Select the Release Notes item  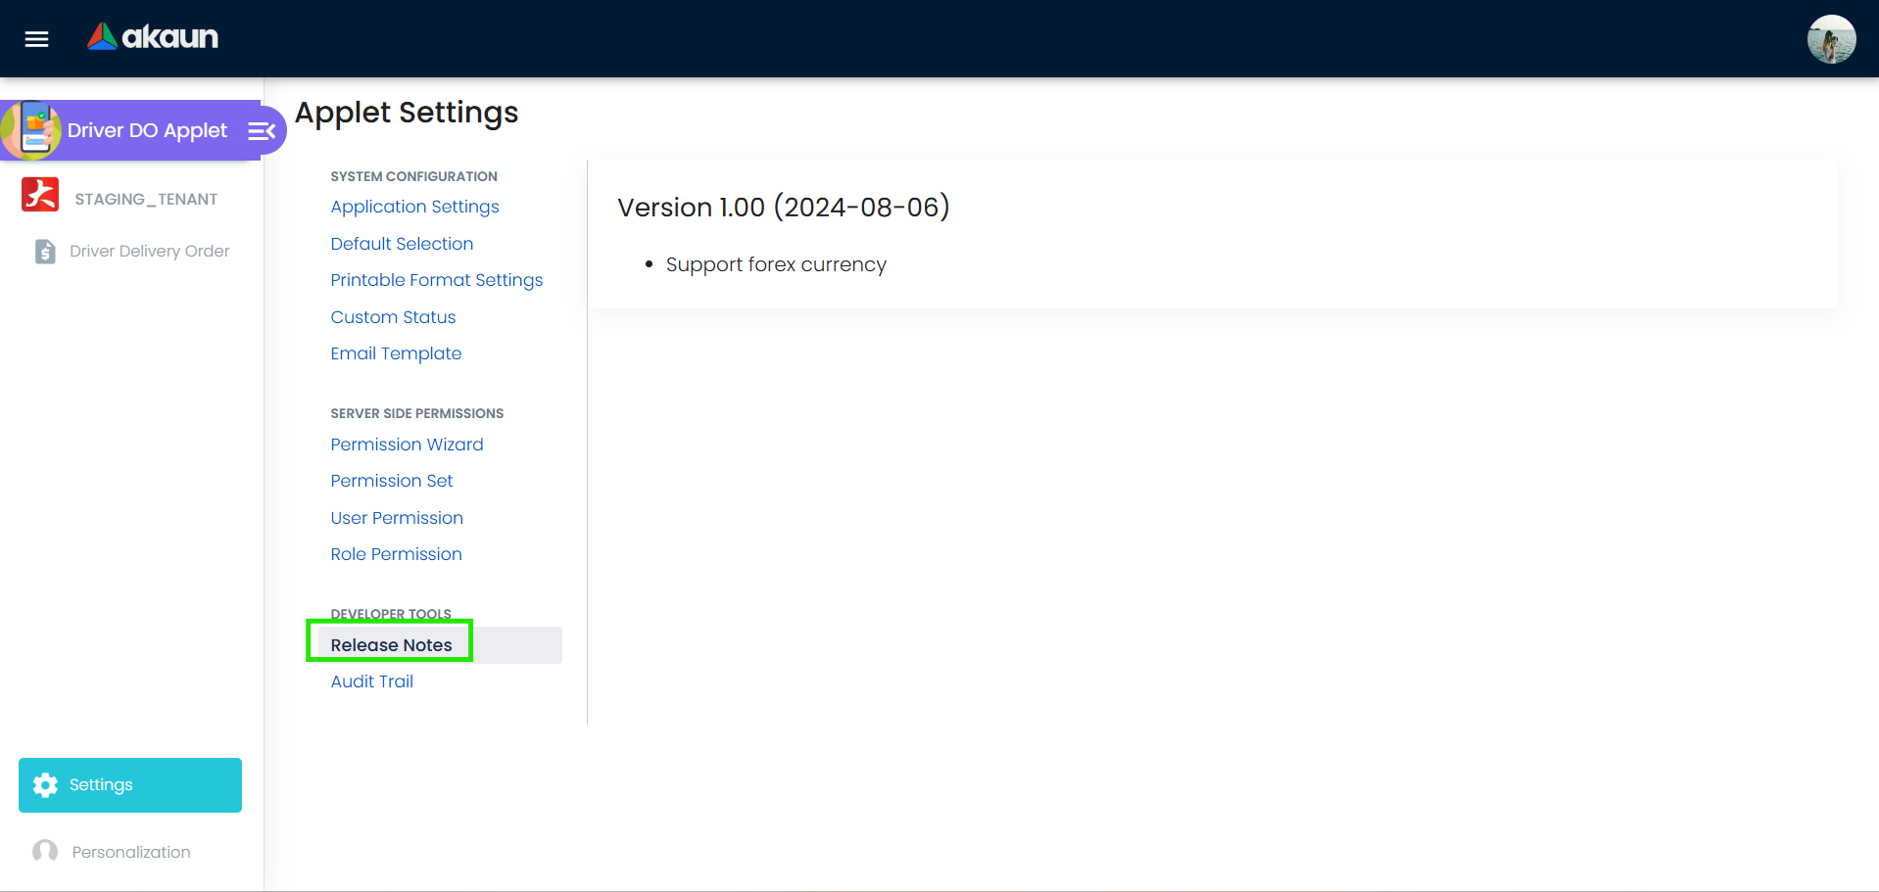click(x=390, y=644)
